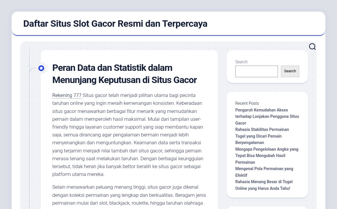Click the blog title 'Daftar Situs Slot Gacor'
The height and width of the screenshot is (209, 337).
(x=115, y=24)
